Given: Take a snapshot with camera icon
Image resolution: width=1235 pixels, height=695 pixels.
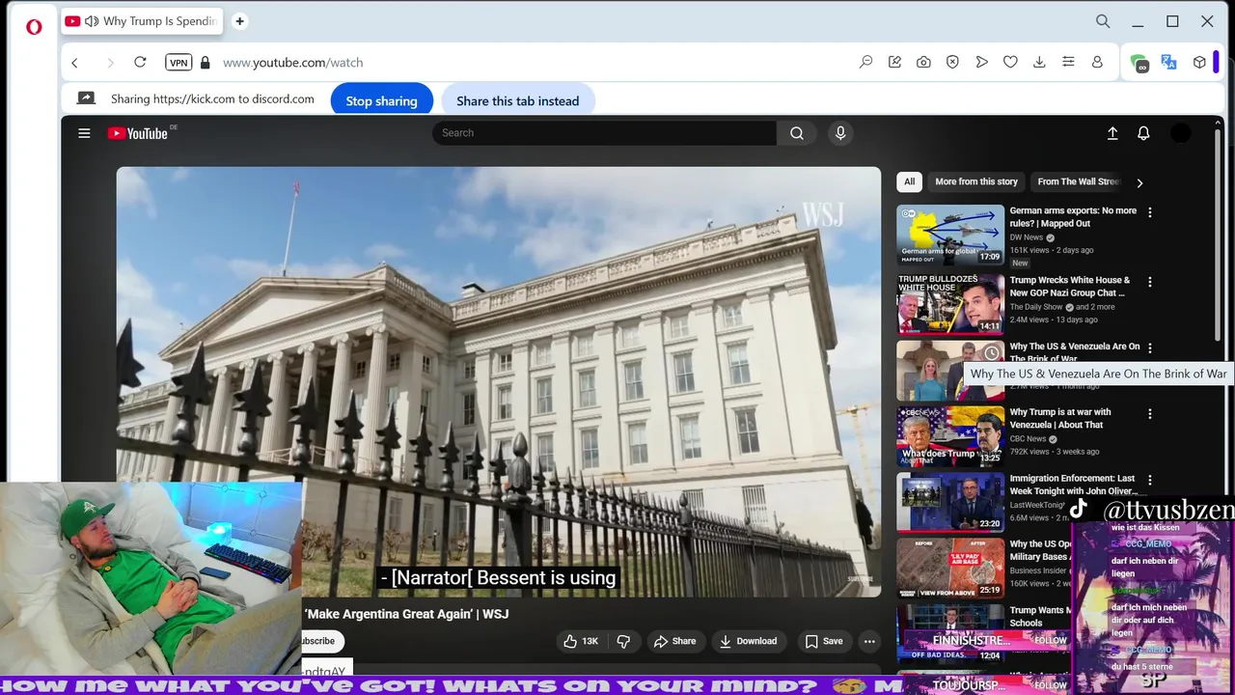Looking at the screenshot, I should pos(923,62).
